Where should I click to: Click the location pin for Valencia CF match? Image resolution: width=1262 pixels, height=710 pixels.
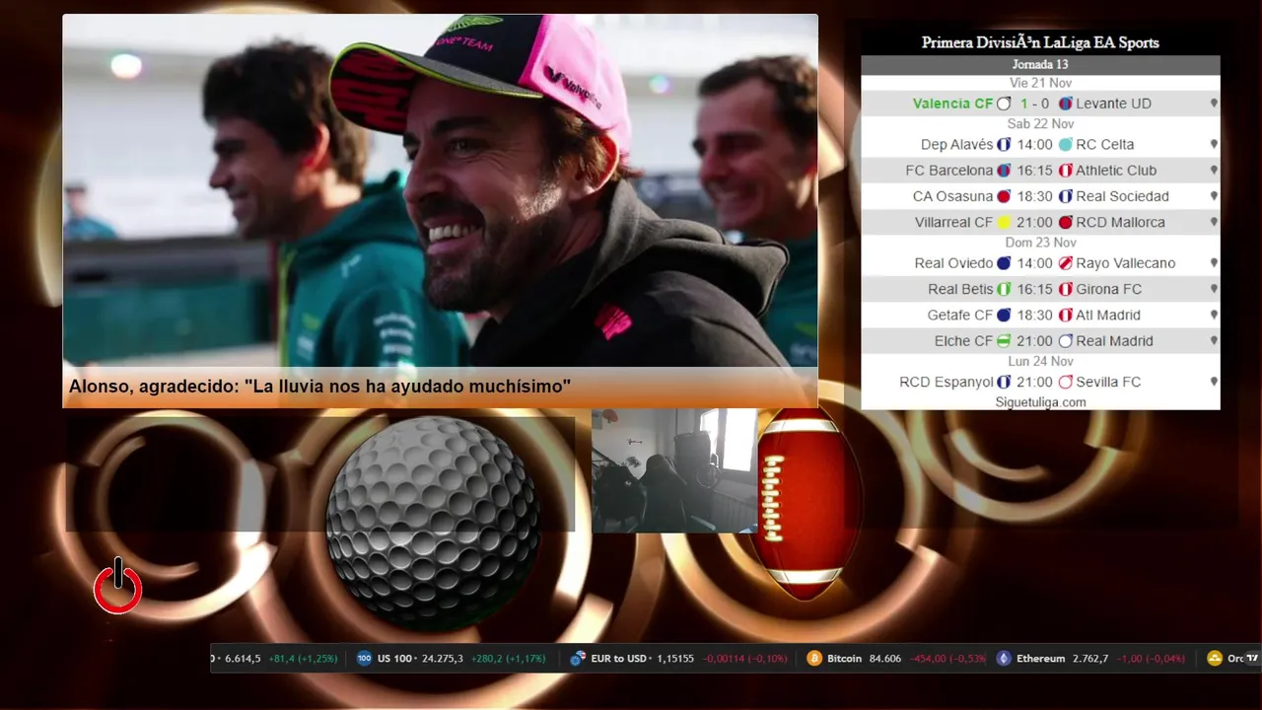tap(1214, 104)
